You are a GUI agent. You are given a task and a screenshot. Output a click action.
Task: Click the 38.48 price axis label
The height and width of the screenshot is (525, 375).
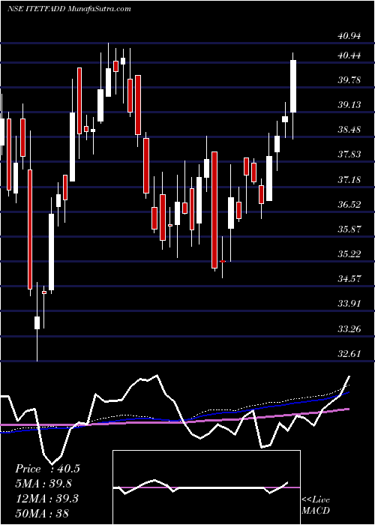point(349,129)
